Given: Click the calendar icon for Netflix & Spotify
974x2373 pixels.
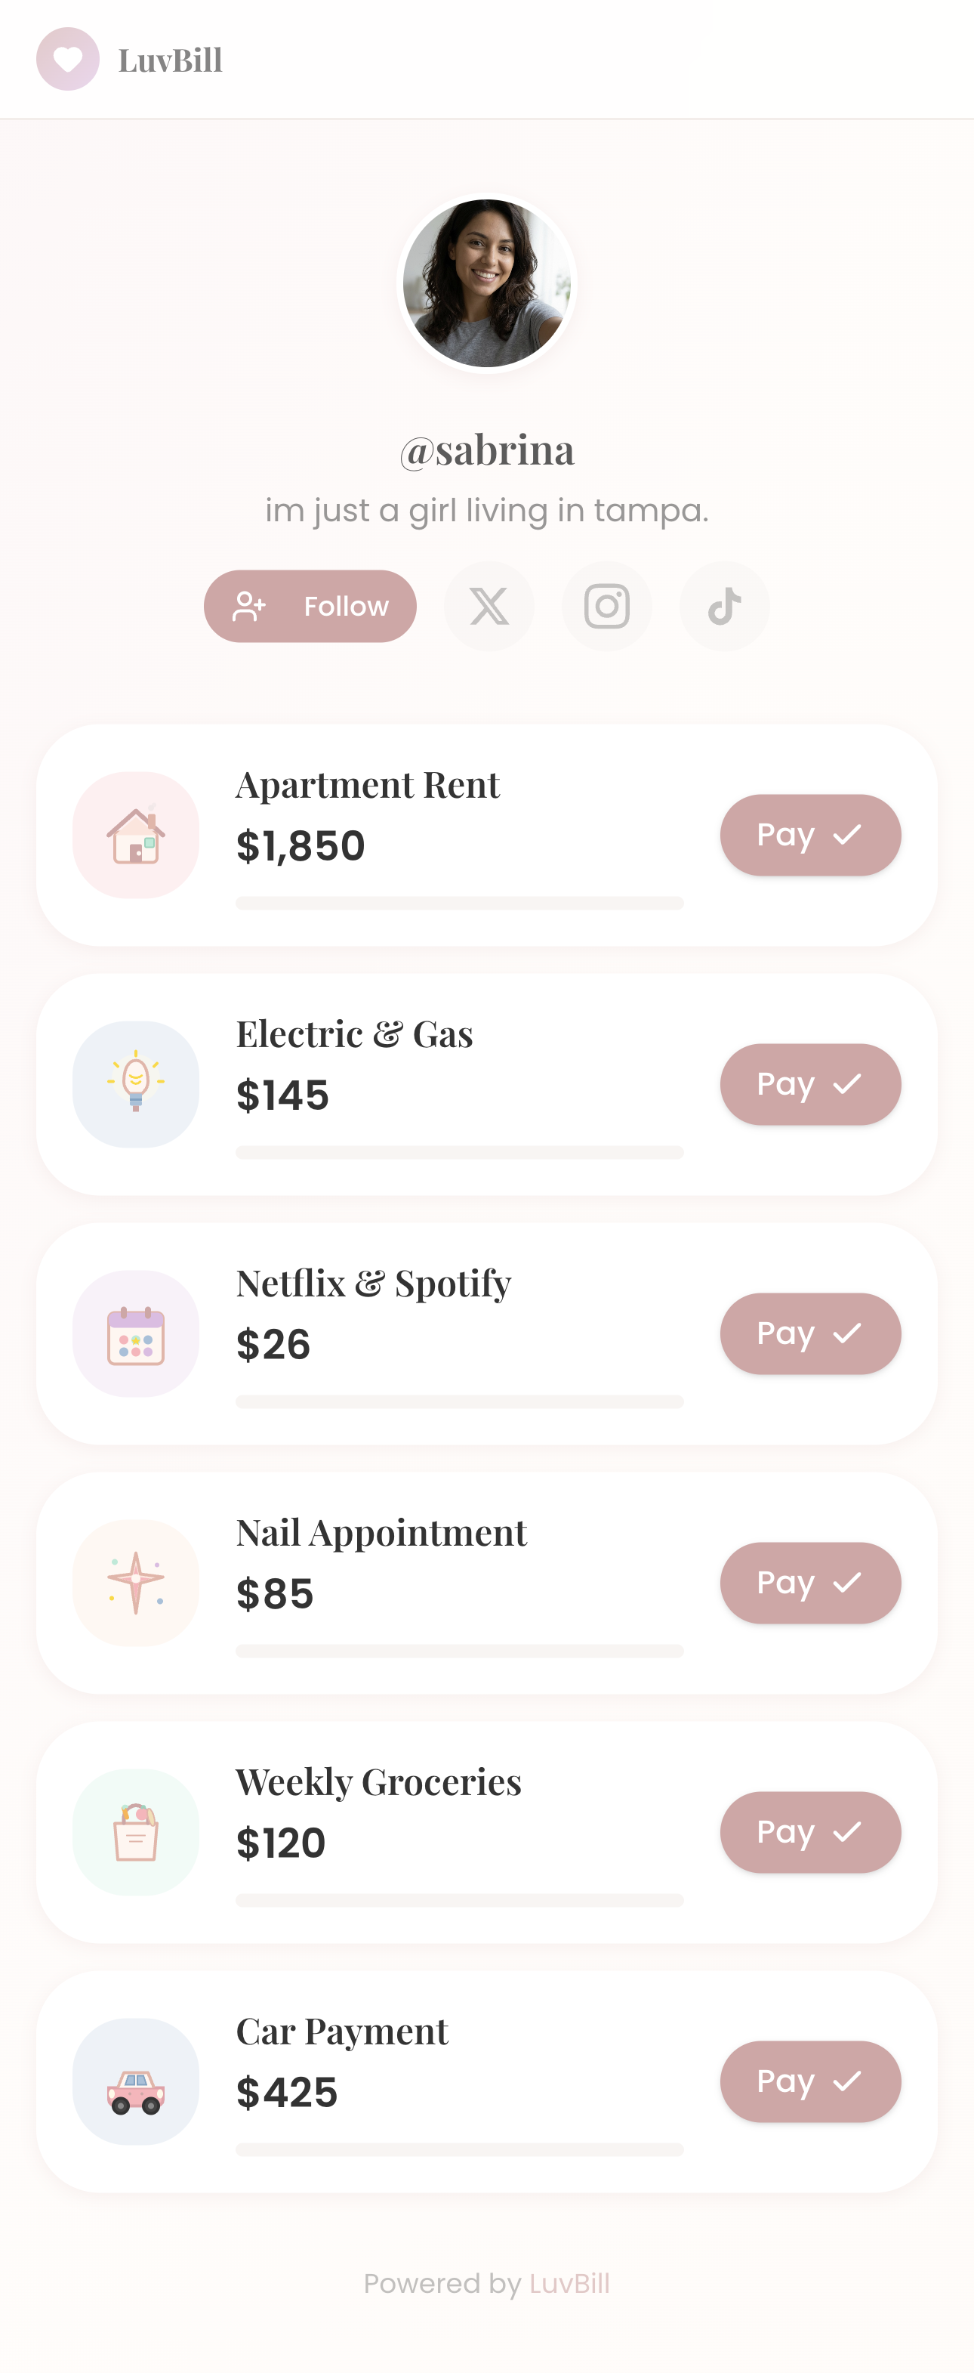Looking at the screenshot, I should click(x=136, y=1334).
